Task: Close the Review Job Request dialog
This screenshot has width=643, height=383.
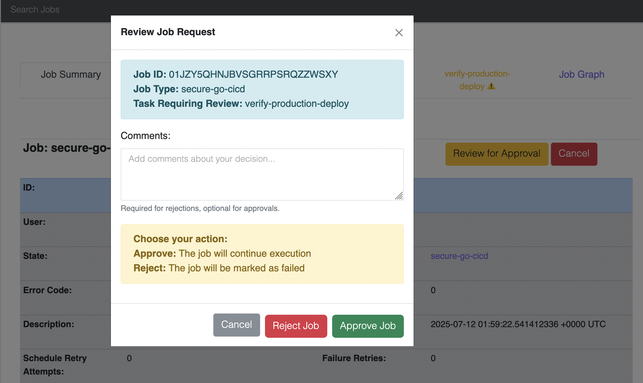Action: click(x=399, y=33)
